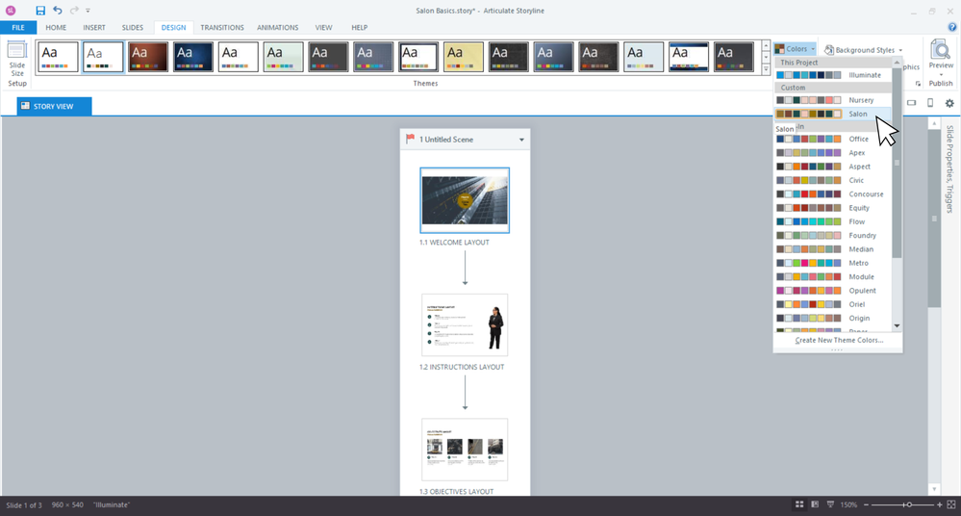Choose the Metro color scheme

(x=833, y=263)
